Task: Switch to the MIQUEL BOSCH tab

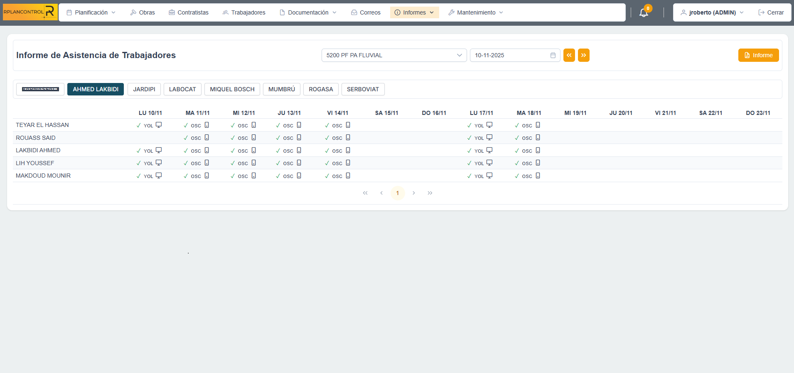Action: 232,89
